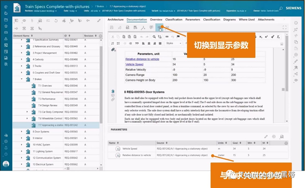
Task: Click the element tree vertical scrollbar
Action: 101,85
